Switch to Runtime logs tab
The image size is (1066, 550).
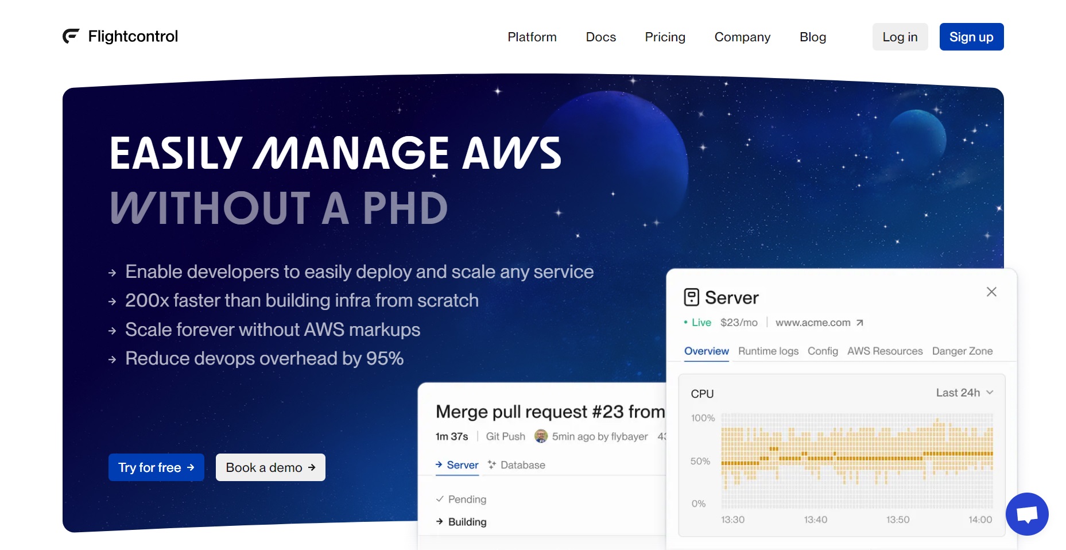pos(768,351)
